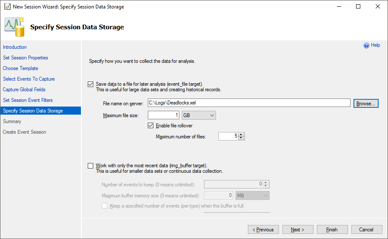Go back with the Previous button

click(263, 230)
